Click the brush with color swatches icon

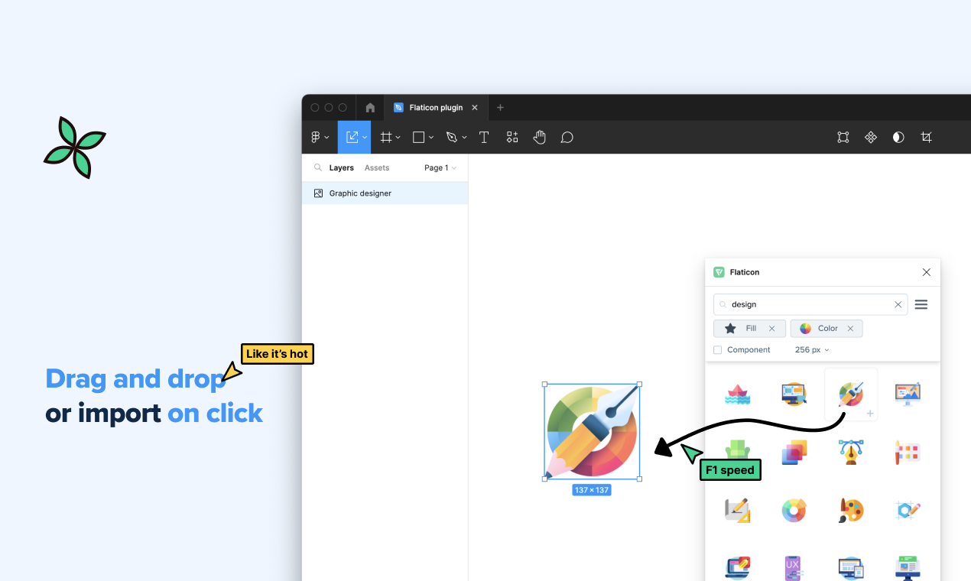coord(907,452)
